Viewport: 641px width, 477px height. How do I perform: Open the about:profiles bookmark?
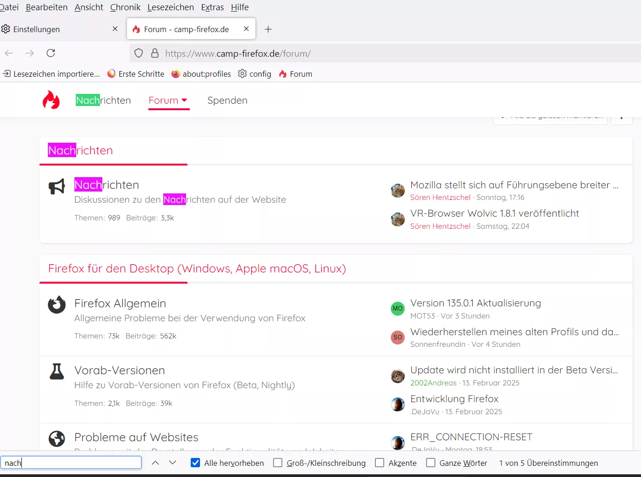tap(201, 74)
